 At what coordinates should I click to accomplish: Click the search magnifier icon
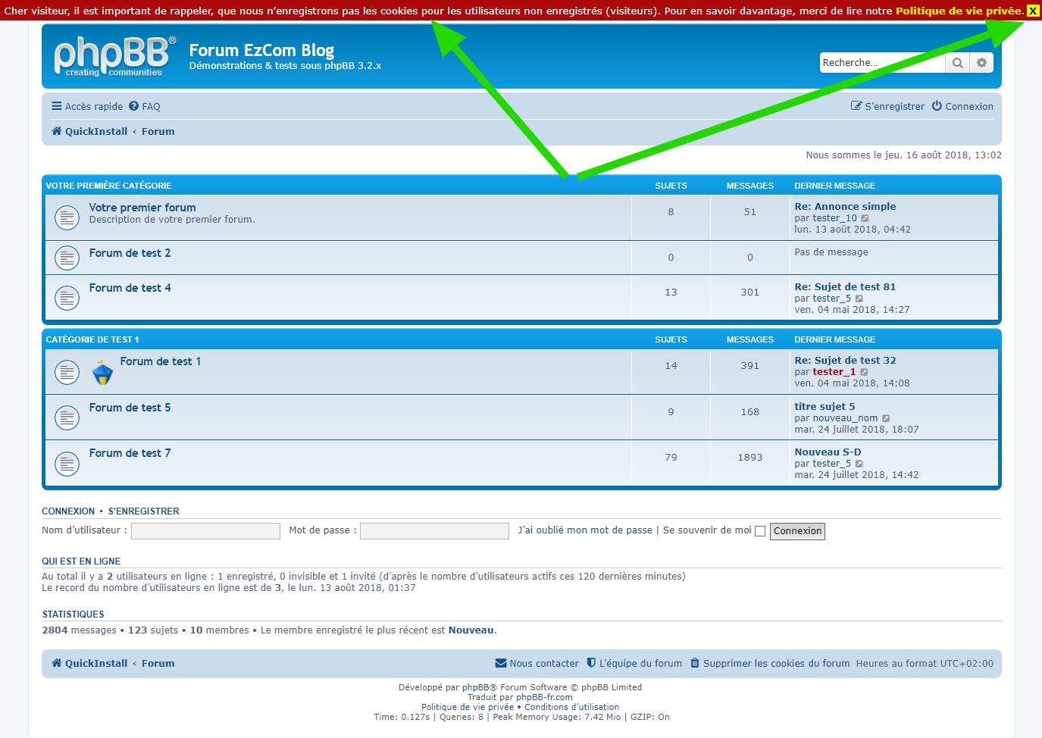pos(957,63)
